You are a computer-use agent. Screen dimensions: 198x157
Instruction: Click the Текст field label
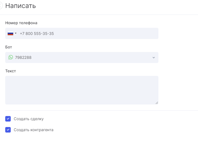pos(10,71)
